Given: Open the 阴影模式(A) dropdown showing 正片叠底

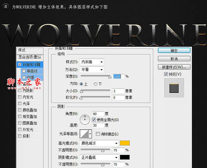Looking at the screenshot, I should tap(99, 157).
